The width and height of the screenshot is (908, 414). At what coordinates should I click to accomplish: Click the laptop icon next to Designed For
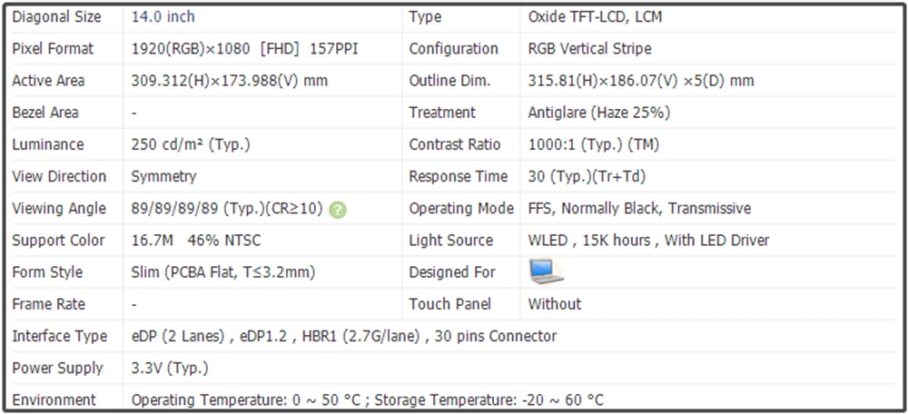pos(546,271)
